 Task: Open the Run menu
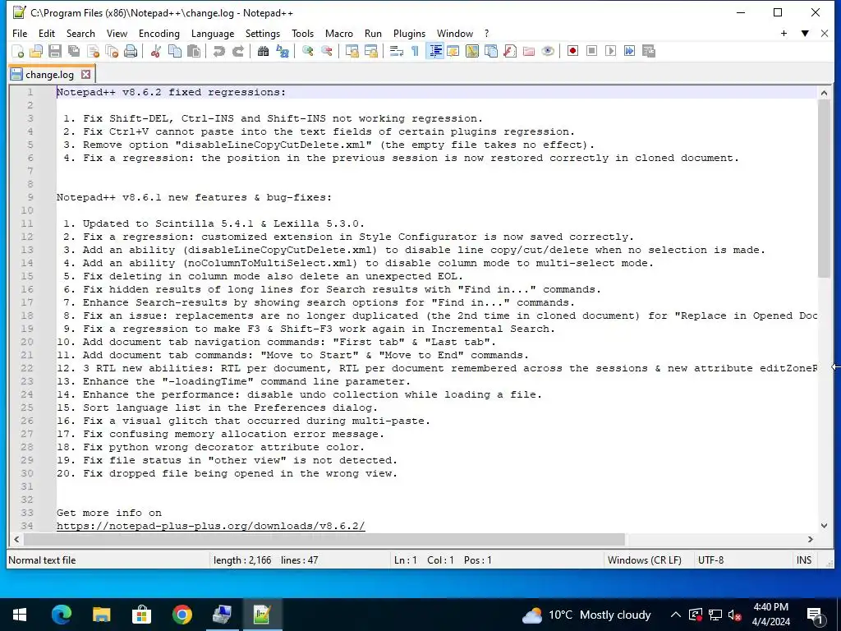[x=374, y=33]
